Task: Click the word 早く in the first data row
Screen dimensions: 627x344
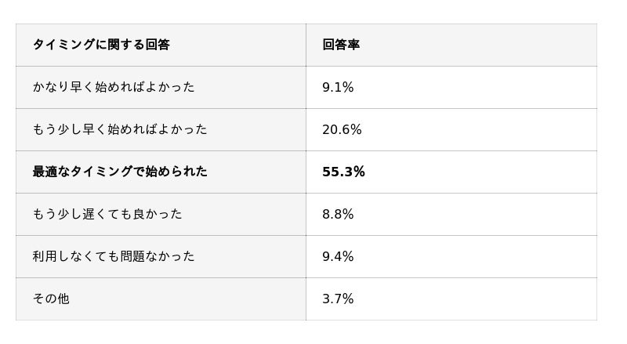Action: click(x=82, y=87)
